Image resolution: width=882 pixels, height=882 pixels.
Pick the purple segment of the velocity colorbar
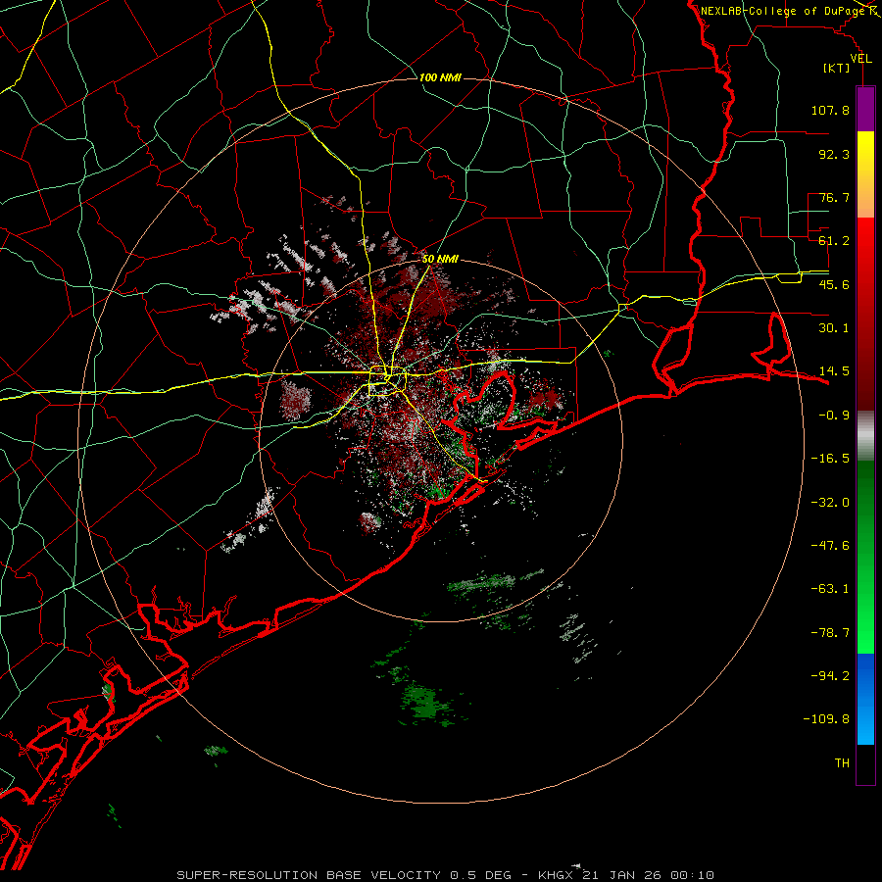pyautogui.click(x=865, y=110)
